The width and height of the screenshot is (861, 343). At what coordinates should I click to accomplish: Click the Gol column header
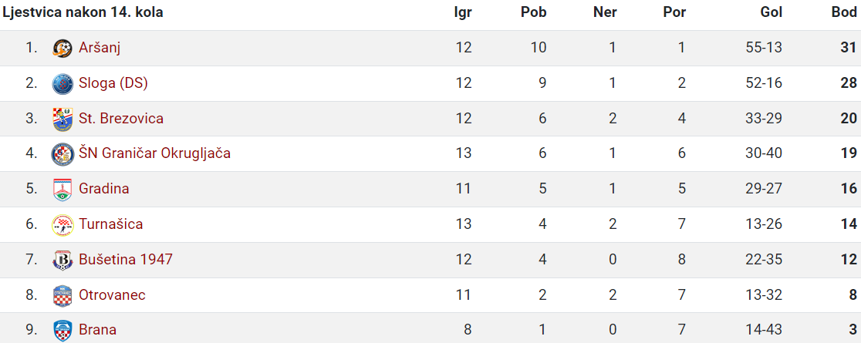coord(771,12)
